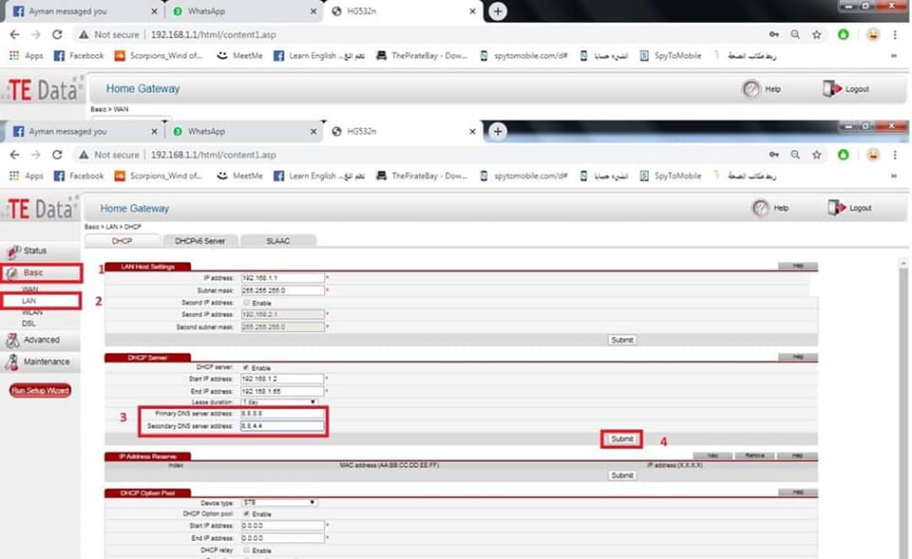Click Help in the DHCP Server section header
Image resolution: width=912 pixels, height=559 pixels.
coord(798,357)
